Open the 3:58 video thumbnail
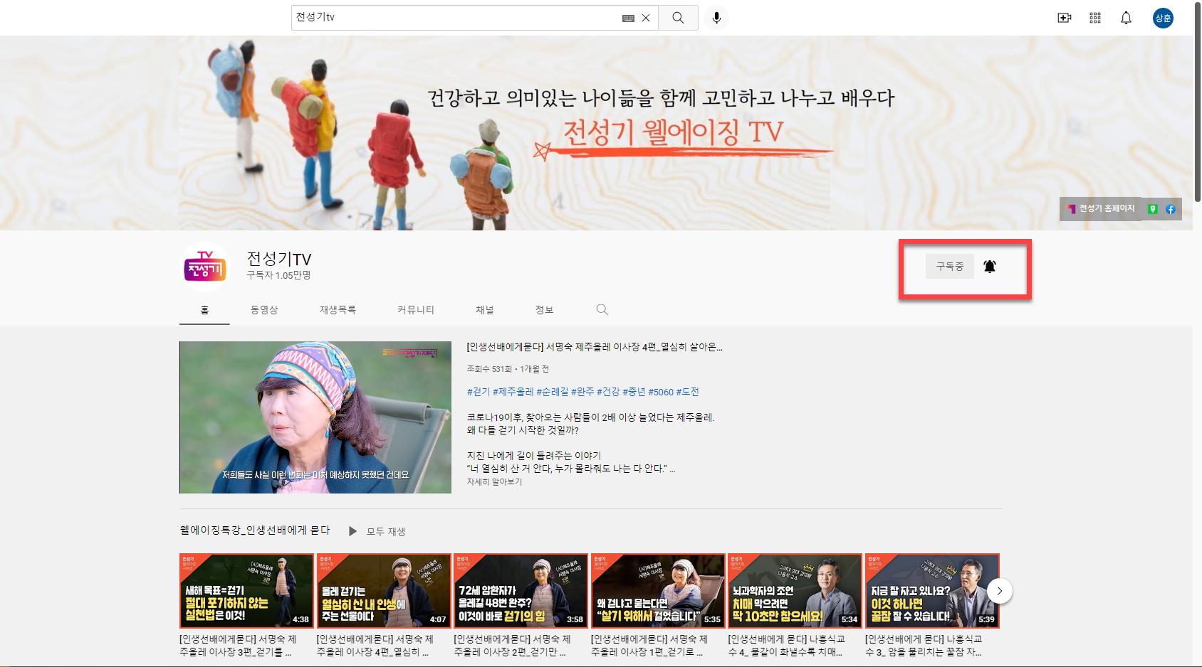The image size is (1202, 667). 521,591
